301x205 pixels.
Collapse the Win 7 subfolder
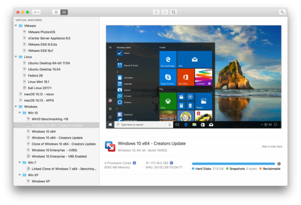(19, 163)
